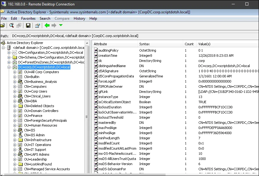The height and width of the screenshot is (176, 259).
Task: Collapse DC=corp,DC=scriptdotsh,DC=local node
Action: [9, 67]
